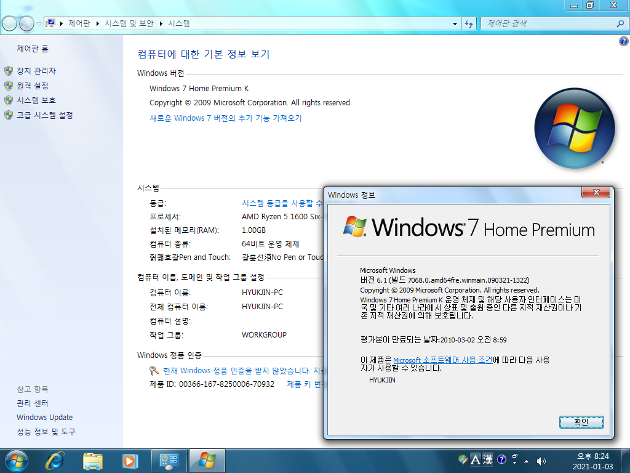Click Windows activation status link

[x=245, y=370]
